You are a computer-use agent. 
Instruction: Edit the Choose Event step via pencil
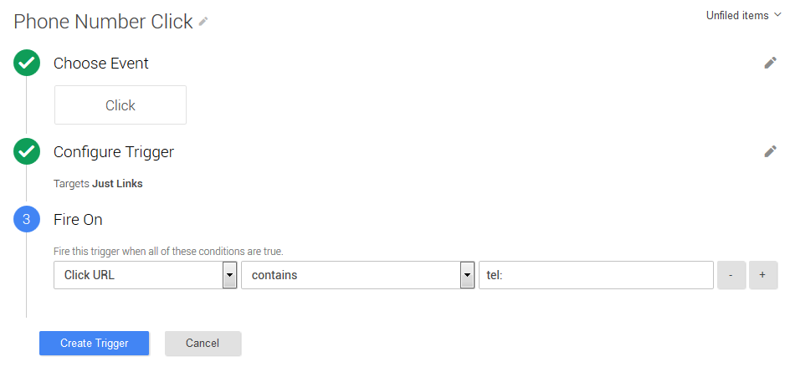pyautogui.click(x=771, y=63)
